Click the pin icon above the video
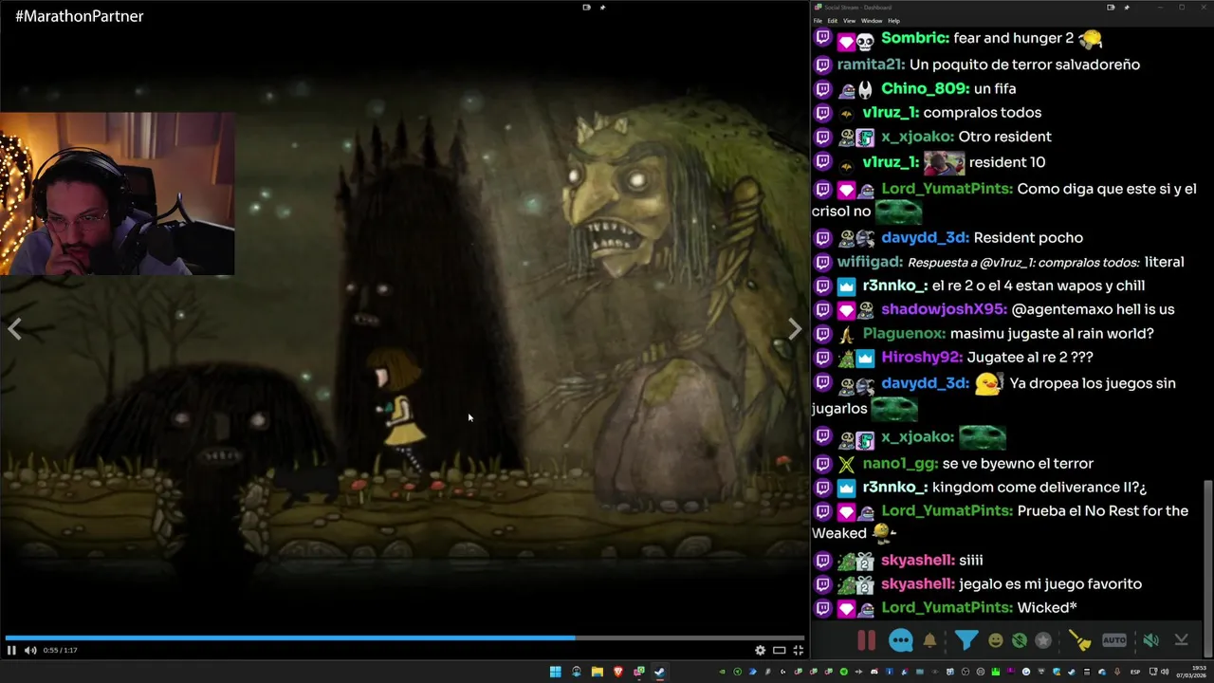This screenshot has width=1214, height=683. [x=602, y=7]
